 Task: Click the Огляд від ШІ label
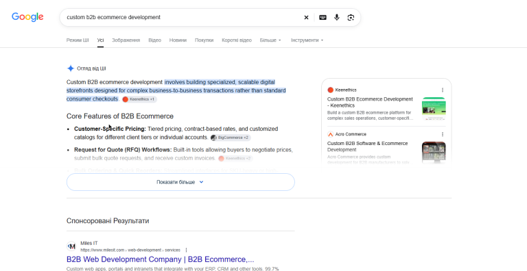tap(91, 68)
